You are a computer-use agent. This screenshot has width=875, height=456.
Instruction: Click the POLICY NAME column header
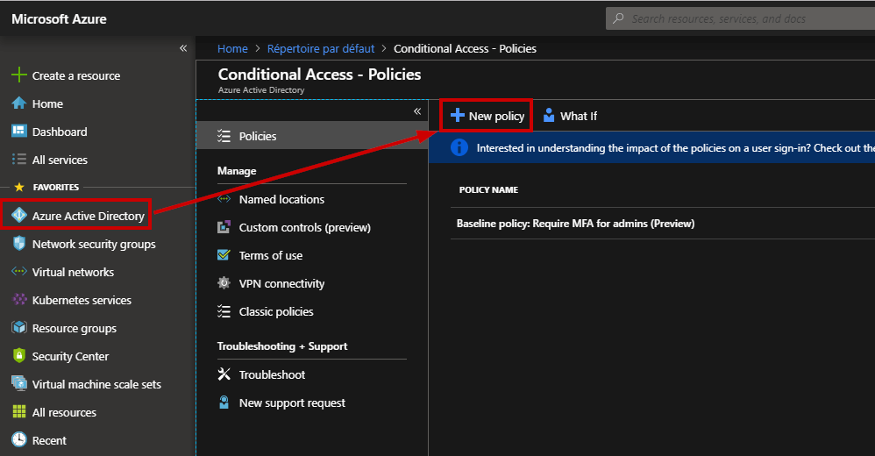(x=489, y=189)
